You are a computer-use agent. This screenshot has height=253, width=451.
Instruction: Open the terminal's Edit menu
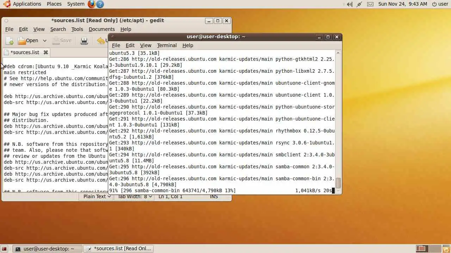pyautogui.click(x=130, y=45)
